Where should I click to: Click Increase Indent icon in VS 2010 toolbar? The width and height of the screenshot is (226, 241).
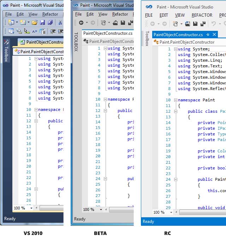coord(60,31)
